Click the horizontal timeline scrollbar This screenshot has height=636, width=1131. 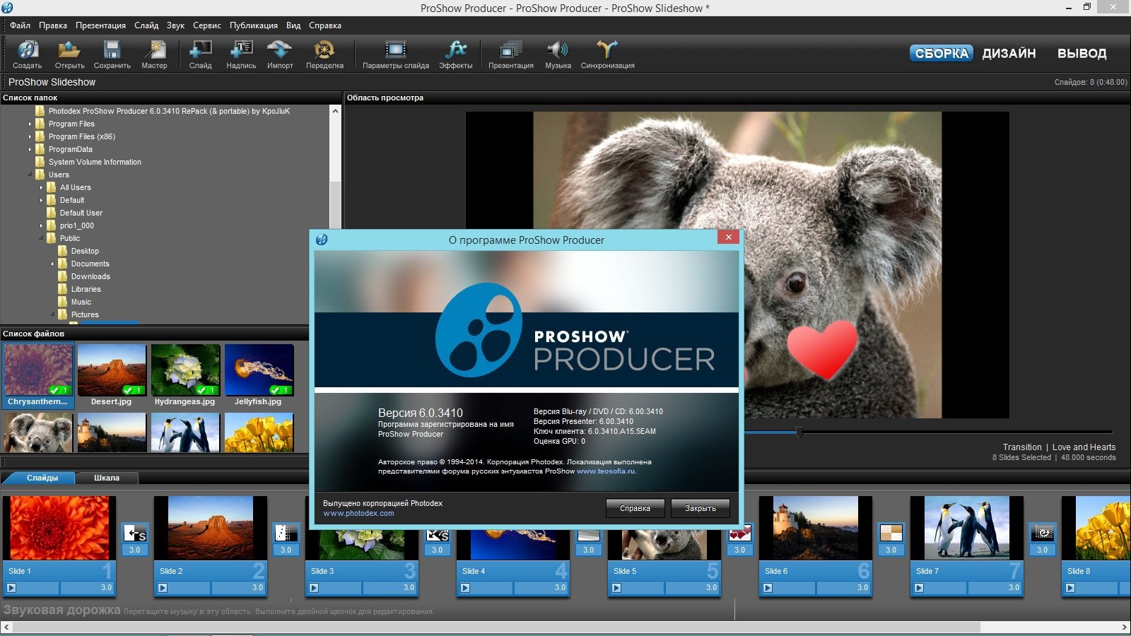coord(496,628)
